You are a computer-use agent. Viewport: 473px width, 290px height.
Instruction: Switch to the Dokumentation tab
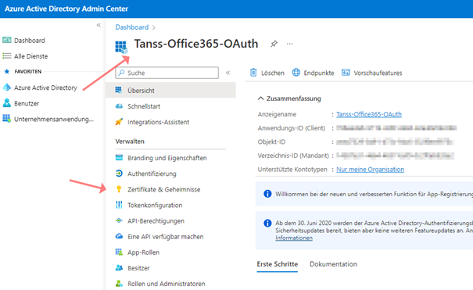pyautogui.click(x=333, y=264)
